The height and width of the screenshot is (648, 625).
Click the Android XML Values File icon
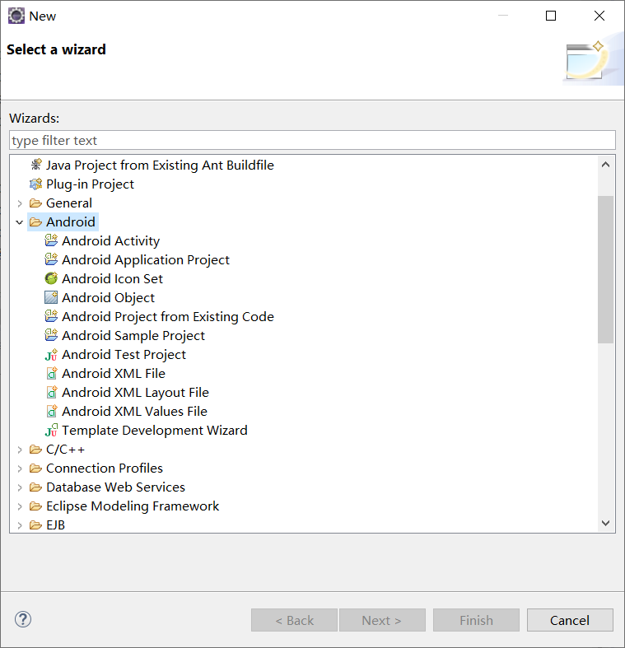pos(52,411)
